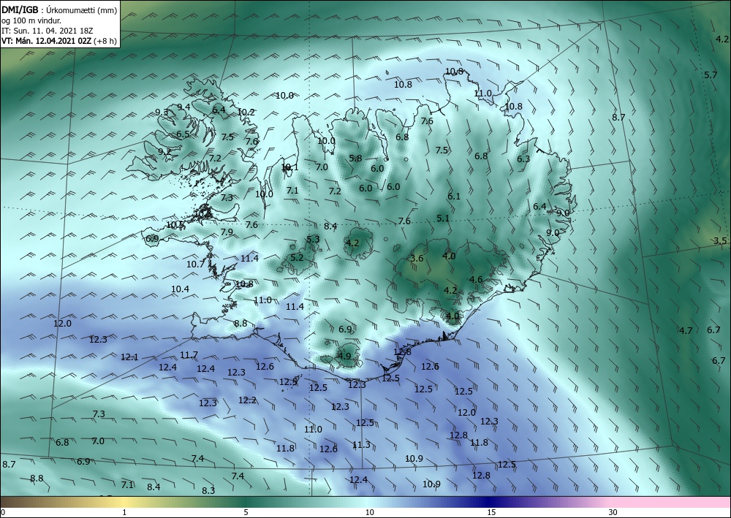The image size is (731, 518).
Task: Click the color scale label '1'
Action: pyautogui.click(x=124, y=512)
